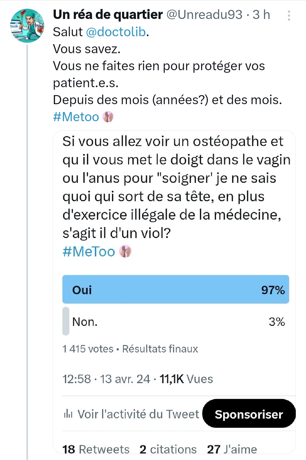Tap the 3 h tweet timestamp
The image size is (306, 460).
tap(261, 15)
